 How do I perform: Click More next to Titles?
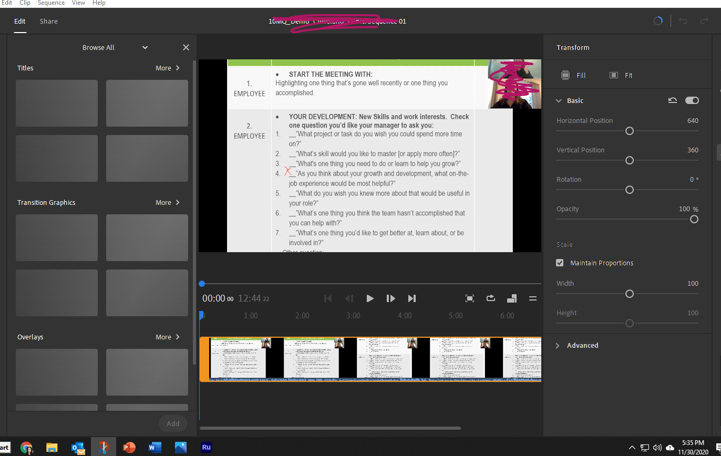pos(167,68)
